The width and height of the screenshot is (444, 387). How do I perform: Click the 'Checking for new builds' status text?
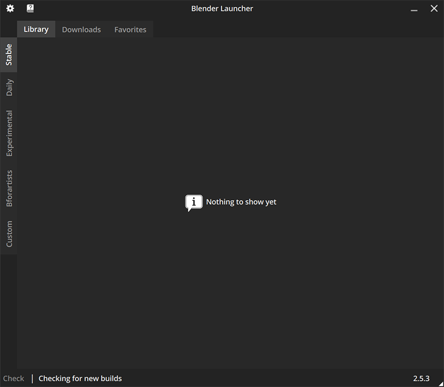80,378
